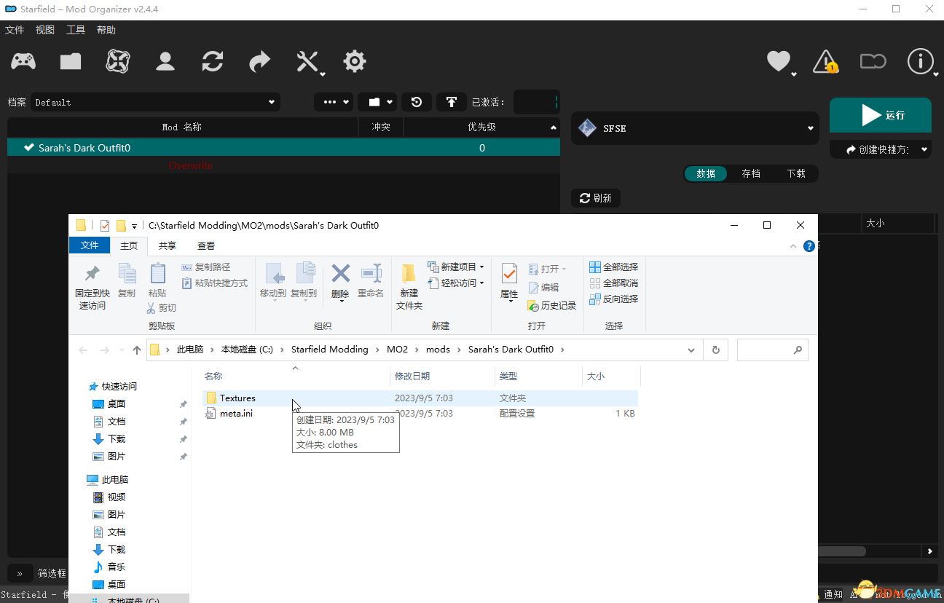Click the Explorer up-one-level arrow
This screenshot has height=603, width=944.
tap(137, 350)
